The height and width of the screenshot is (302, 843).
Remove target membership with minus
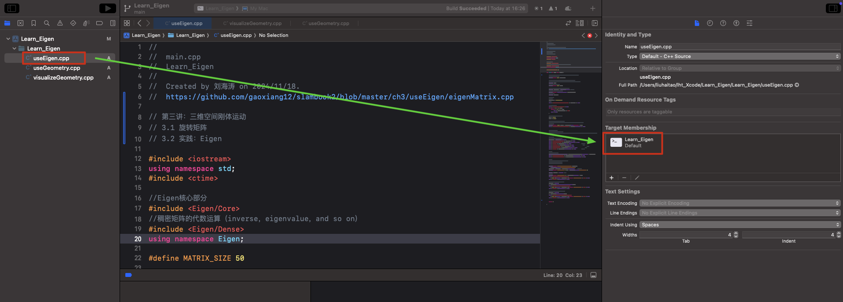click(624, 178)
